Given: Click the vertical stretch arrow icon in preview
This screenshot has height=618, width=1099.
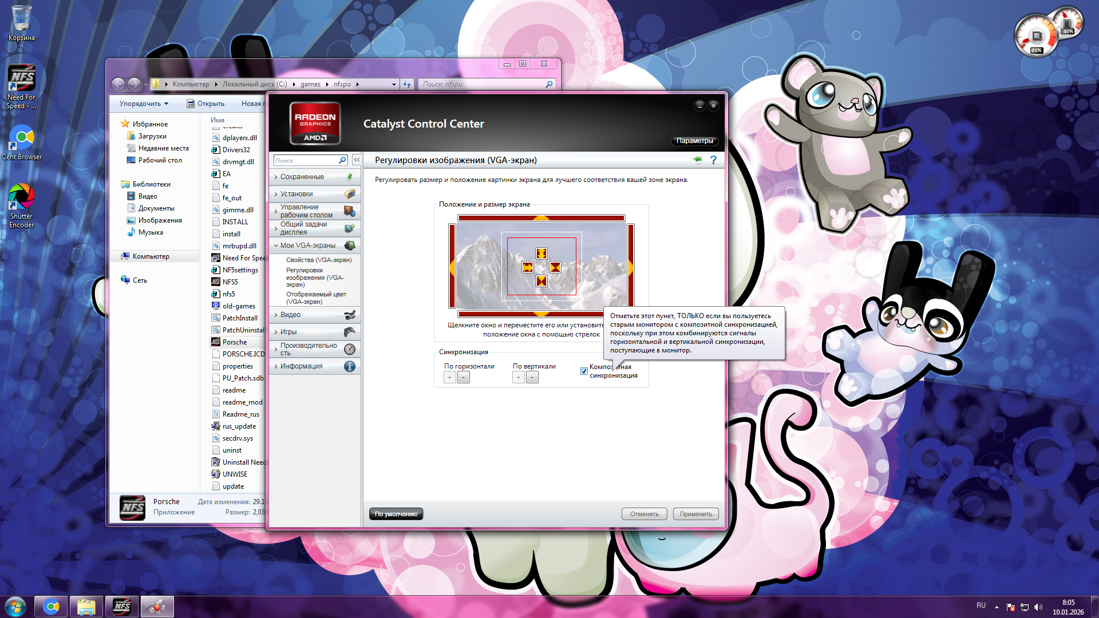Looking at the screenshot, I should (541, 253).
